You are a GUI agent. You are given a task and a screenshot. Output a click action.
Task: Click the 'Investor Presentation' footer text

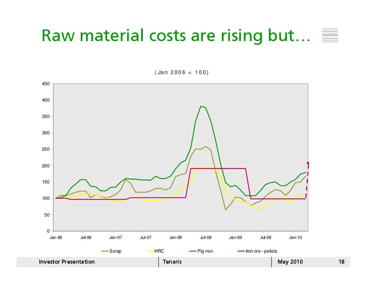[x=67, y=262]
